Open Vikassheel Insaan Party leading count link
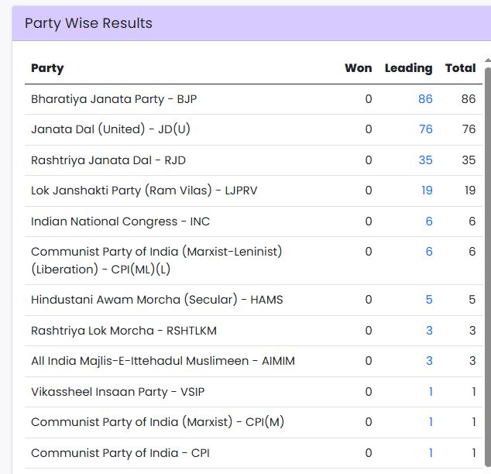Screen dimensions: 491x474 click(431, 392)
